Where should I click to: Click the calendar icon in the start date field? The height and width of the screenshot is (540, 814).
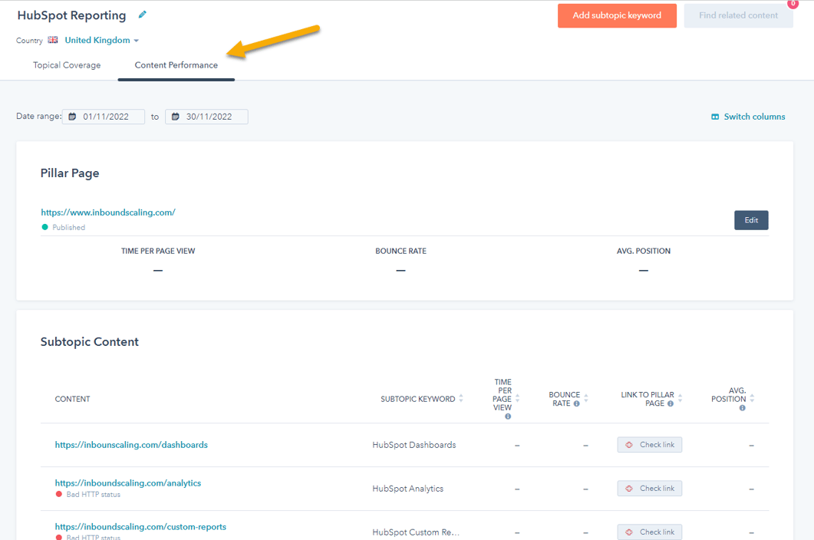click(x=73, y=116)
